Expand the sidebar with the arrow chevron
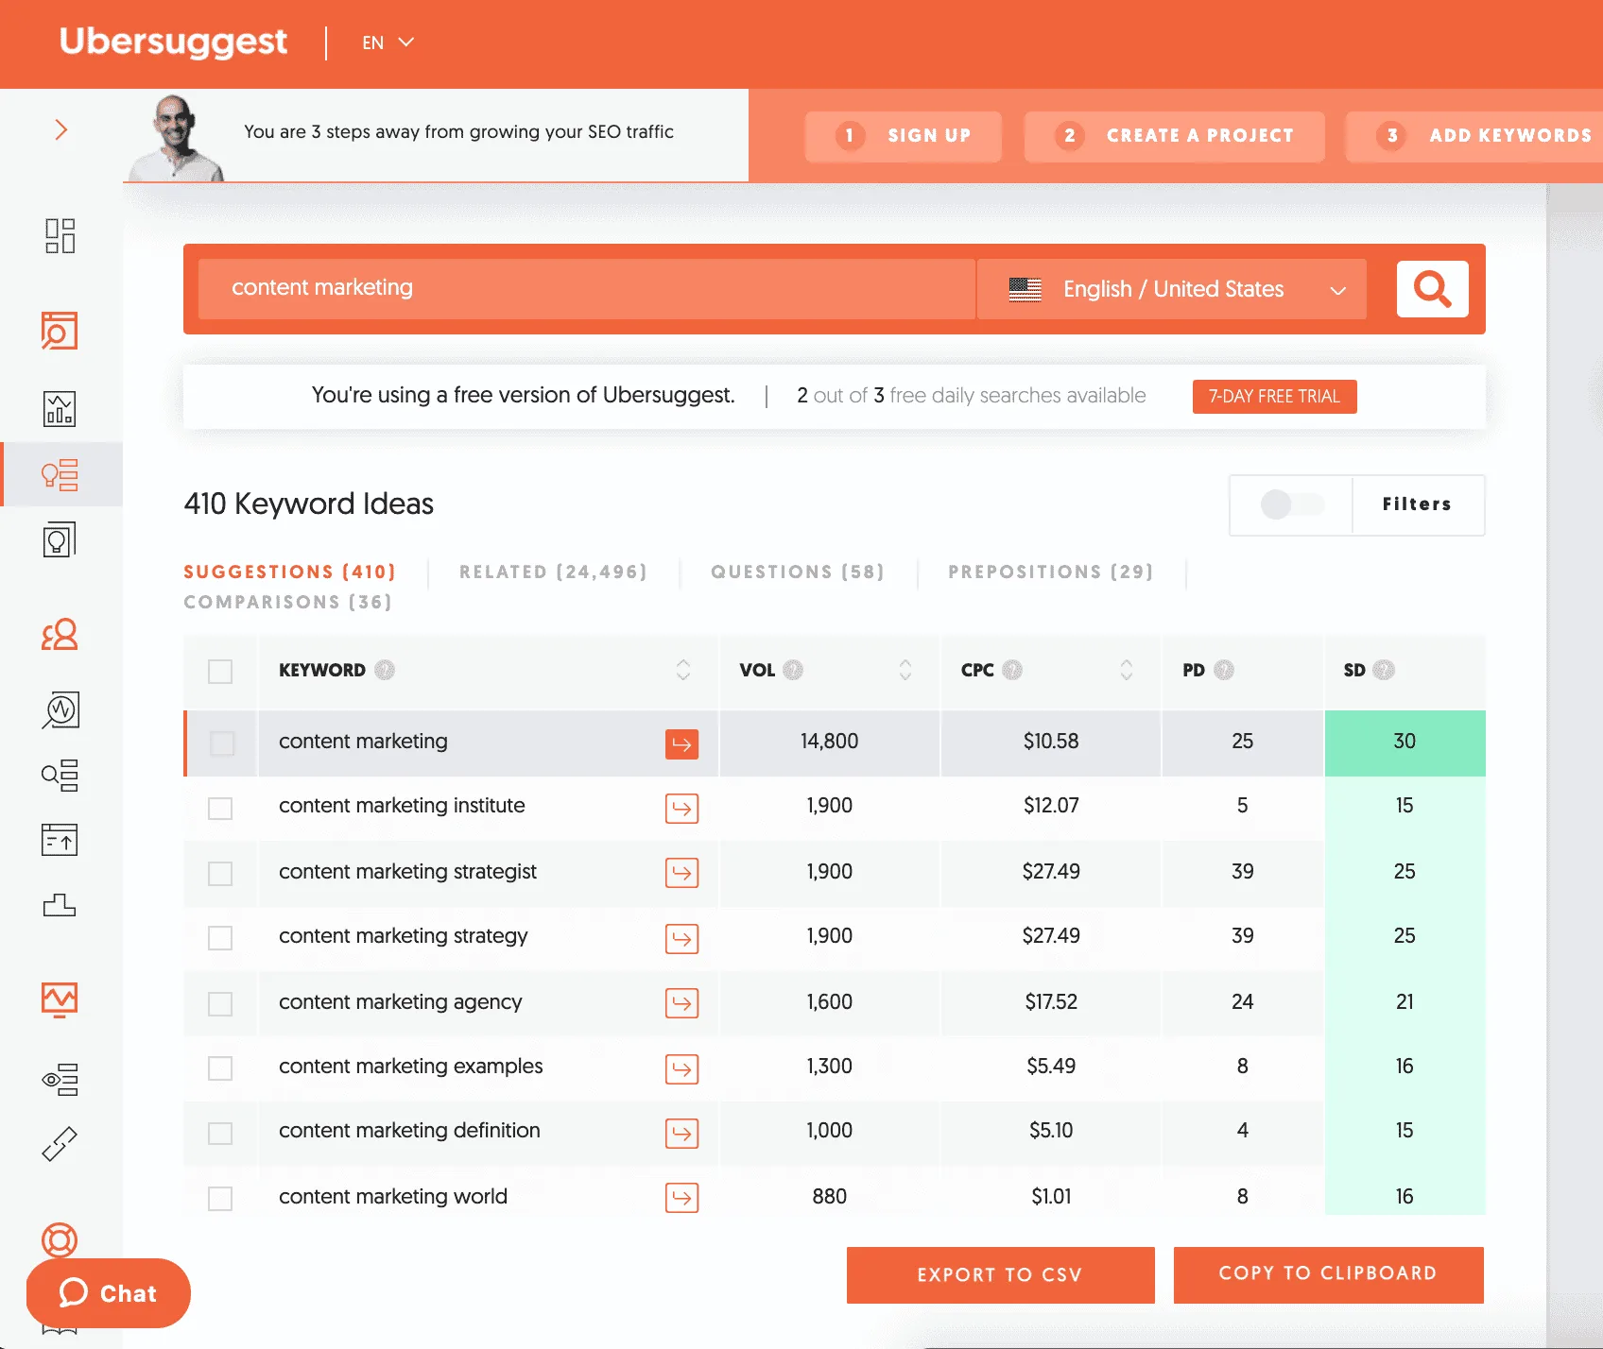 click(61, 129)
